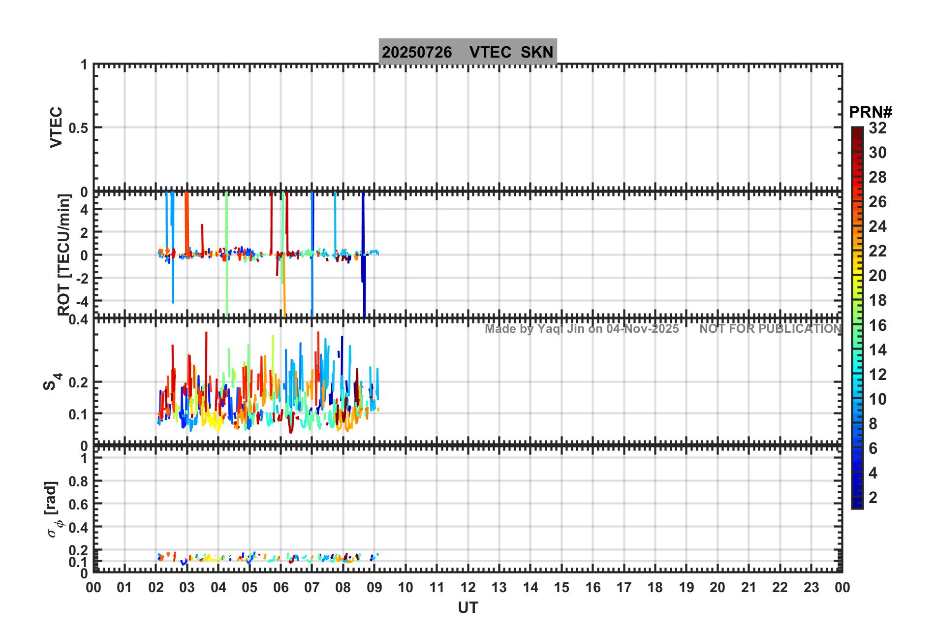The width and height of the screenshot is (936, 636).
Task: Click the ROT [TECU/min] axis label
Action: tap(64, 254)
